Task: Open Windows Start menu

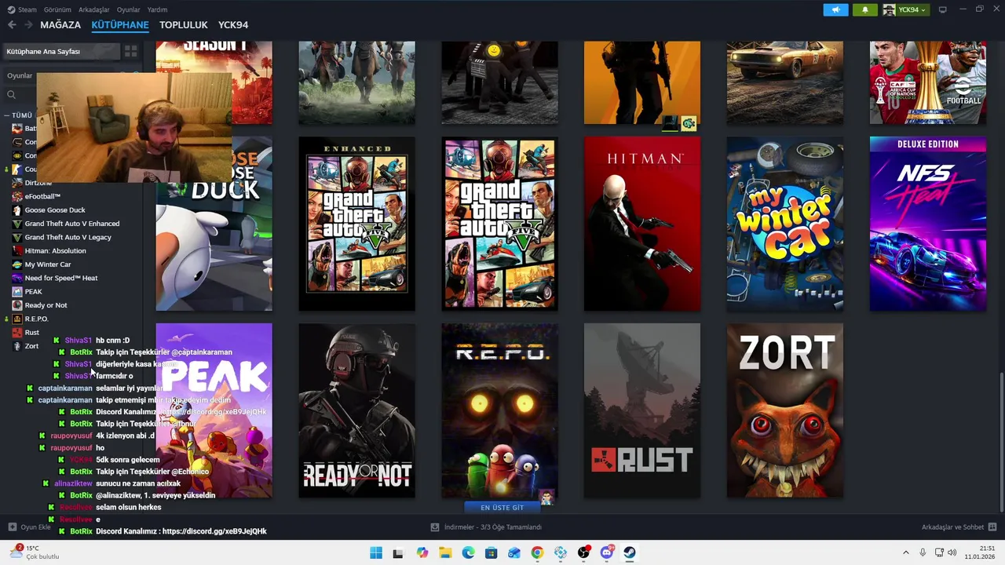Action: click(x=376, y=553)
